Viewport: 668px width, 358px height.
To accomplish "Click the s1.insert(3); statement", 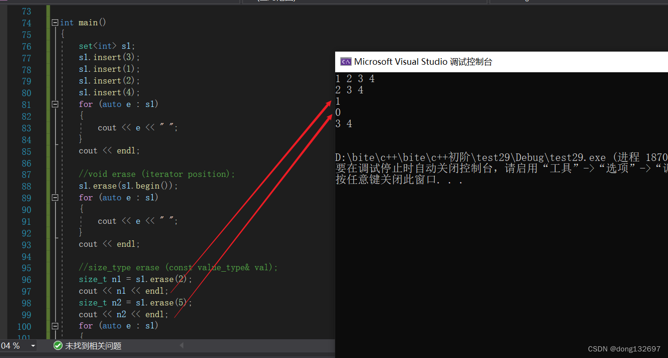I will [110, 58].
